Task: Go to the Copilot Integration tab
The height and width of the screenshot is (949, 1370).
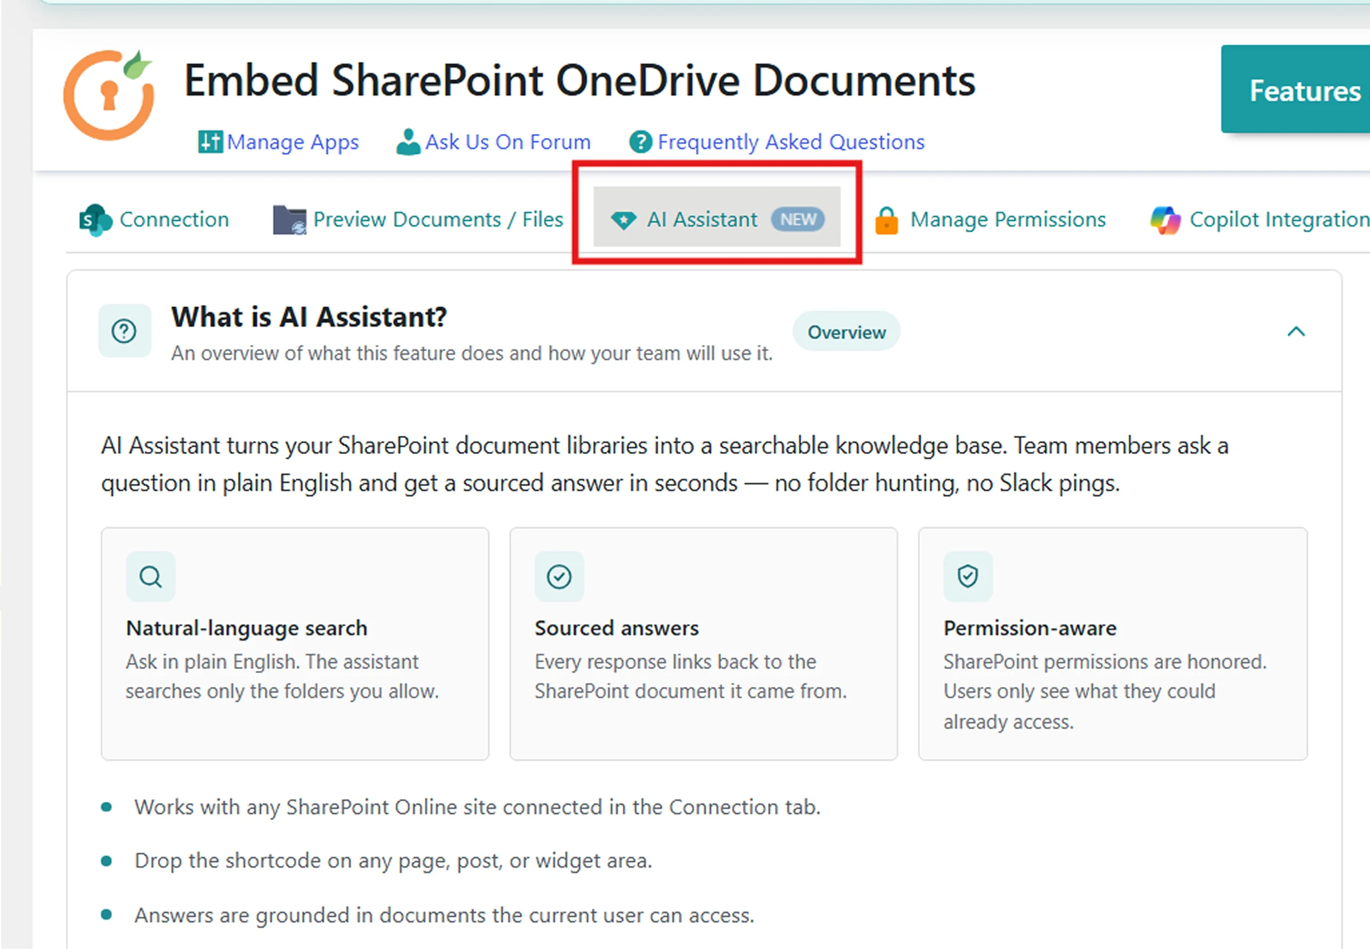Action: [x=1260, y=220]
